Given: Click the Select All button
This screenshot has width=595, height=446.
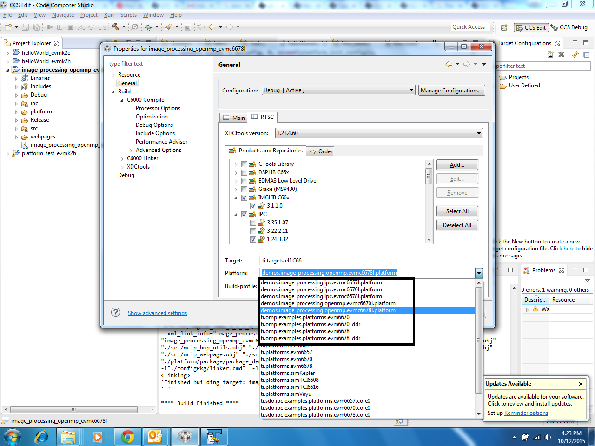Looking at the screenshot, I should point(457,211).
